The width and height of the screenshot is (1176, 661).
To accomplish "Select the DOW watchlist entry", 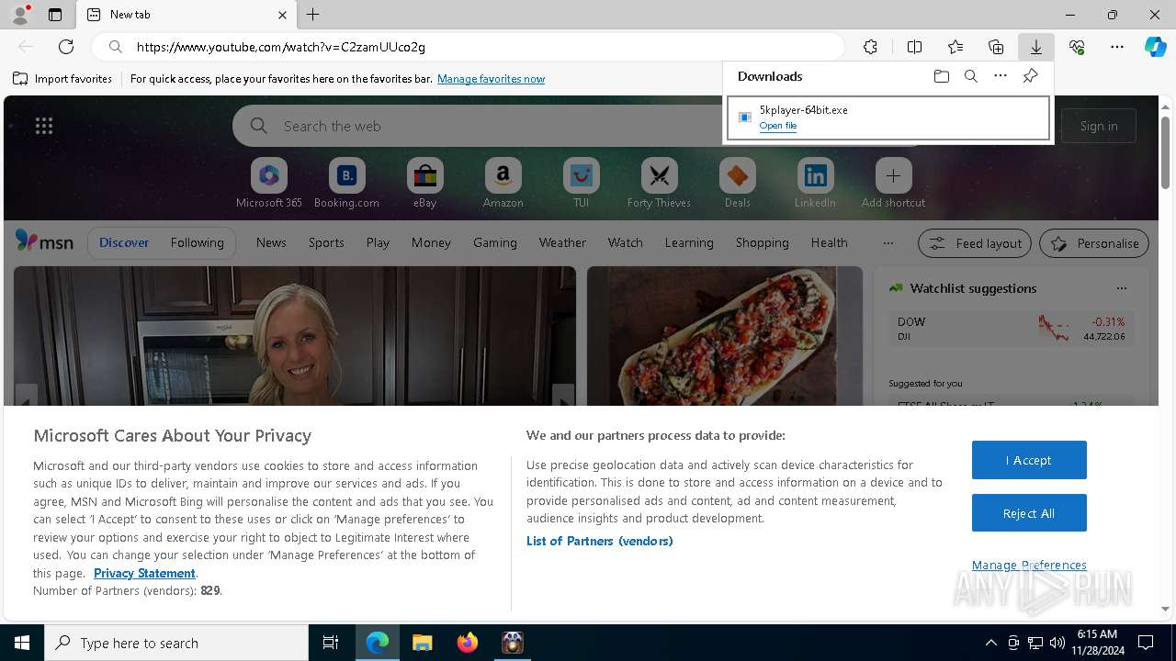I will [1011, 329].
